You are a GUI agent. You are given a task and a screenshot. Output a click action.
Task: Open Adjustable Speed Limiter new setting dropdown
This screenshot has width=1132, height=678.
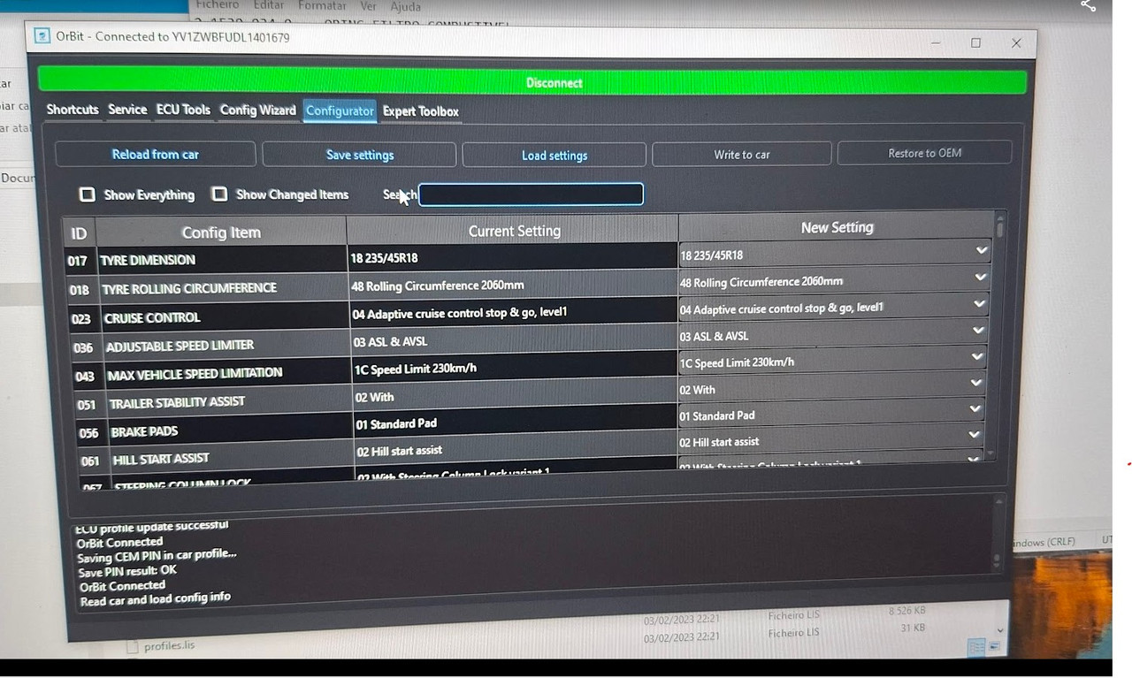pos(978,331)
